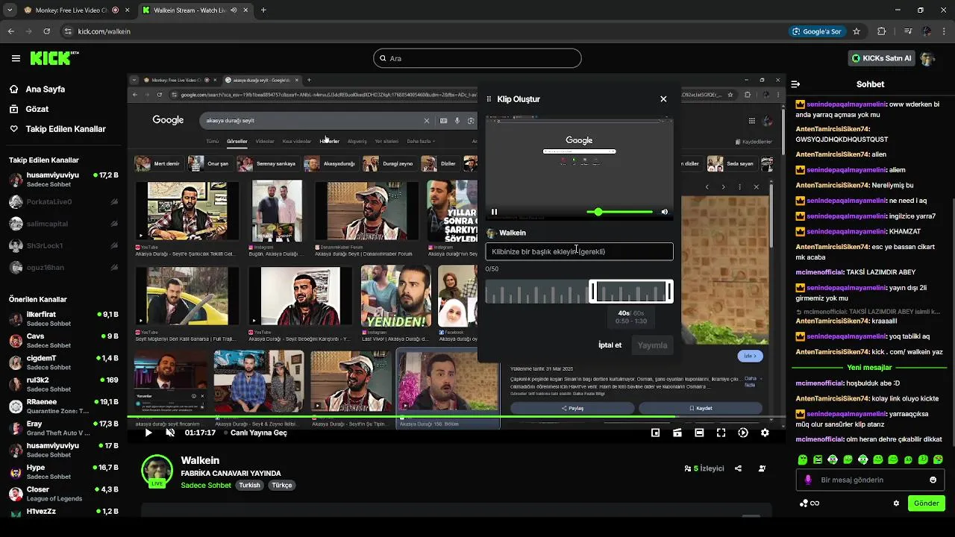
Task: Open husamviyuviyu followed channel
Action: click(63, 179)
